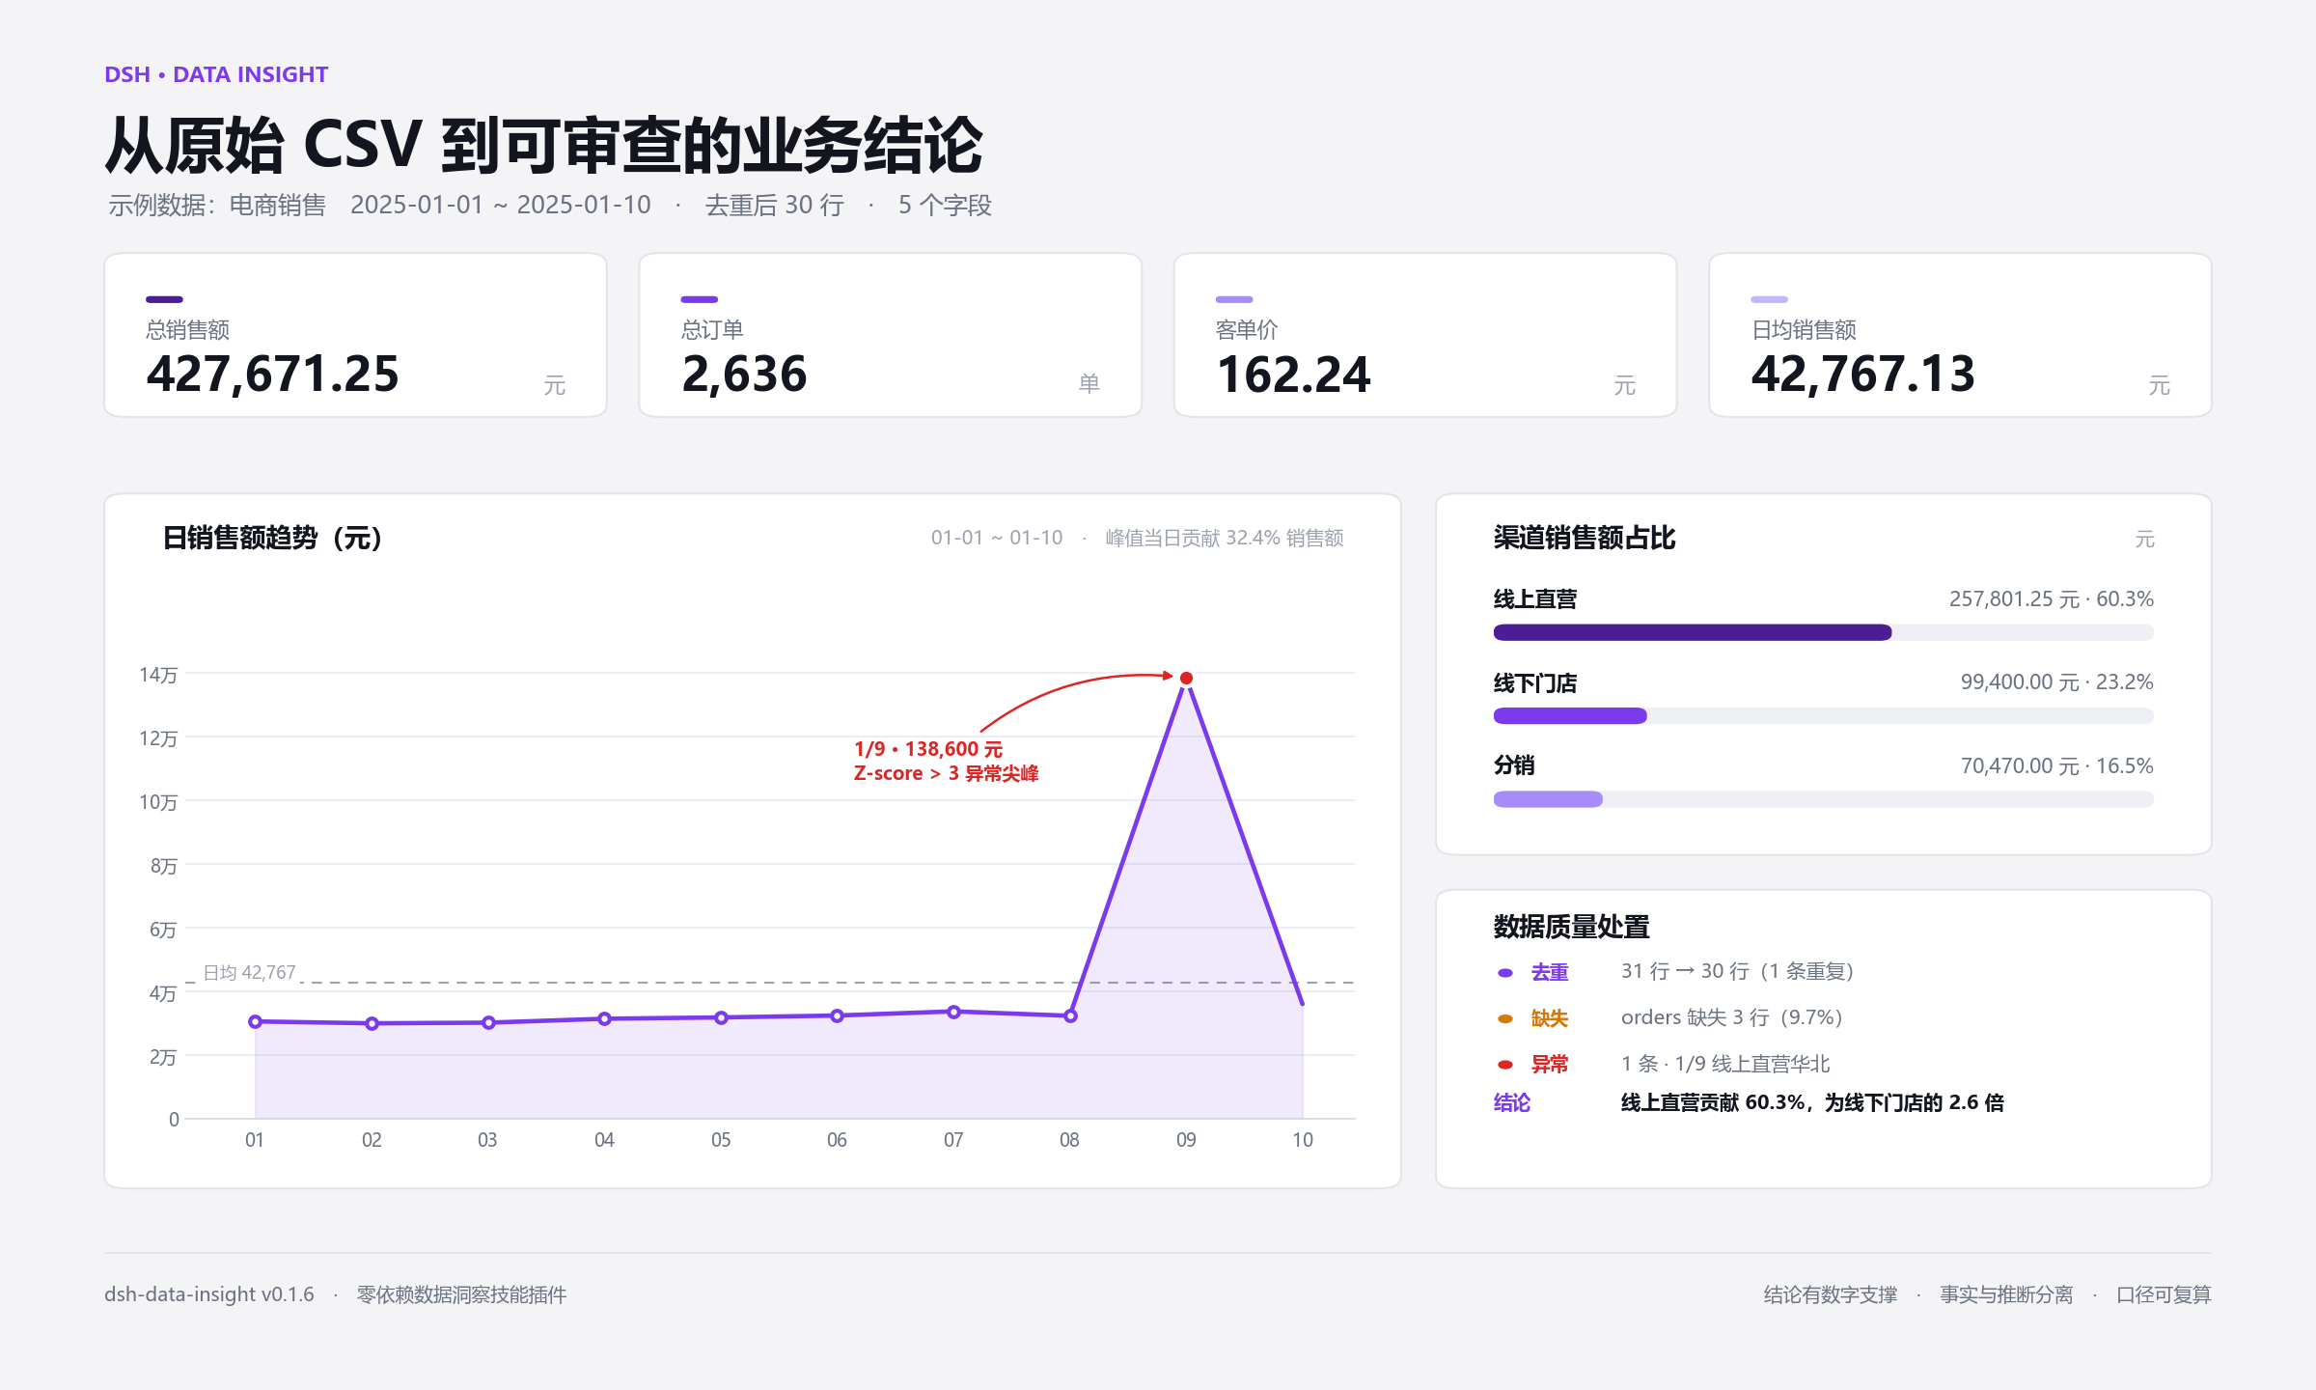The height and width of the screenshot is (1390, 2316).
Task: Click the data point for day 04
Action: [x=604, y=1018]
